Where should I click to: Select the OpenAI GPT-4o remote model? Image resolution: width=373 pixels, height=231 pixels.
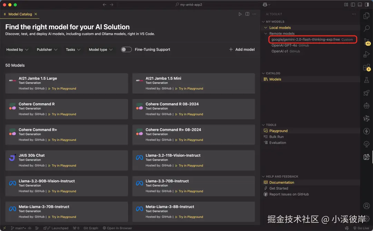click(x=310, y=46)
